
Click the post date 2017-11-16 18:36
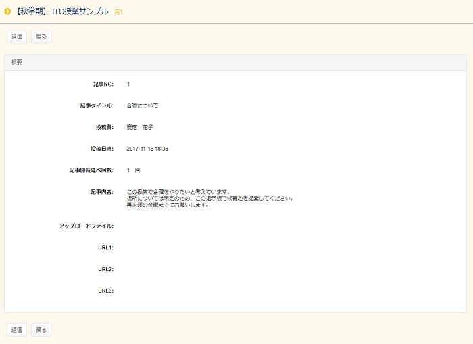click(x=147, y=149)
